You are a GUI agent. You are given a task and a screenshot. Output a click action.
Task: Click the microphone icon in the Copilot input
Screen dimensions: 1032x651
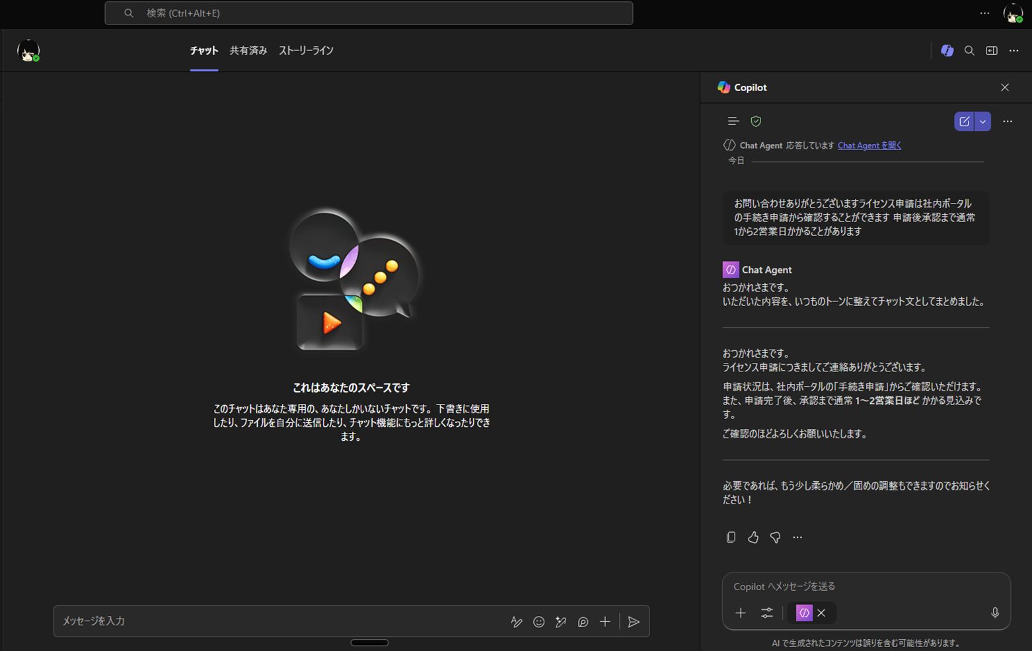click(x=994, y=613)
